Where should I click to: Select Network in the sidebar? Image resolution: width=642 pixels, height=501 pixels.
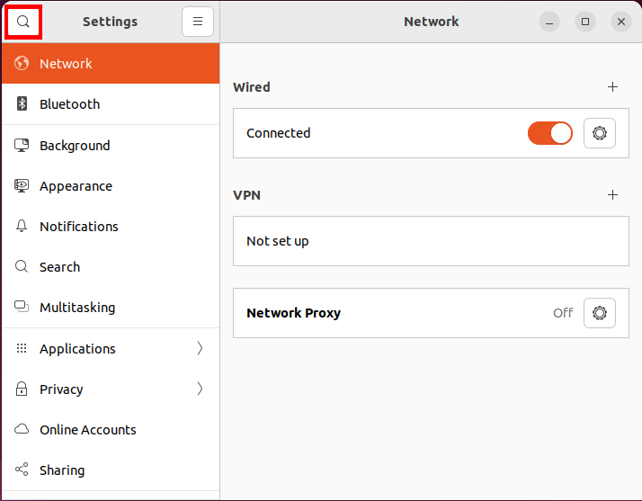click(x=111, y=64)
